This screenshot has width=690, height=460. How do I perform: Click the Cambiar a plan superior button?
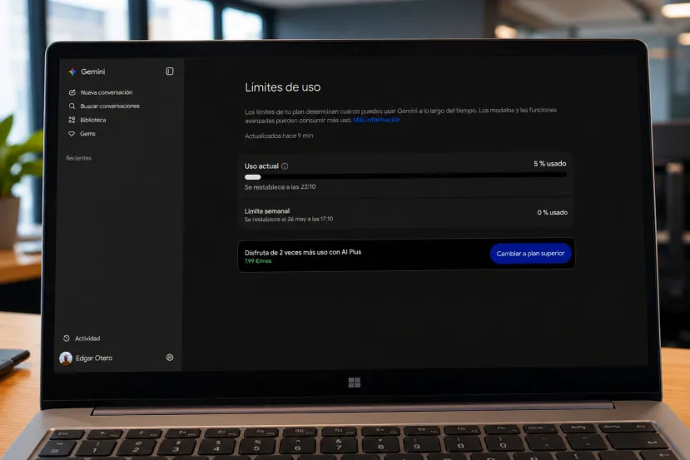[x=531, y=254]
